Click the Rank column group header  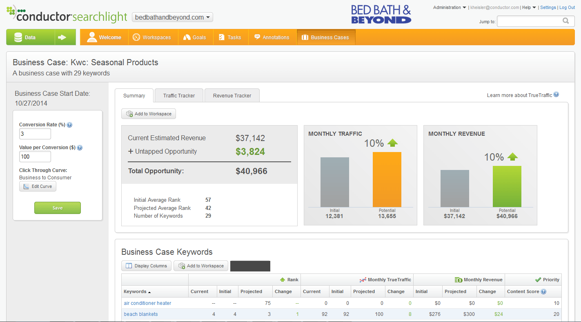[289, 280]
